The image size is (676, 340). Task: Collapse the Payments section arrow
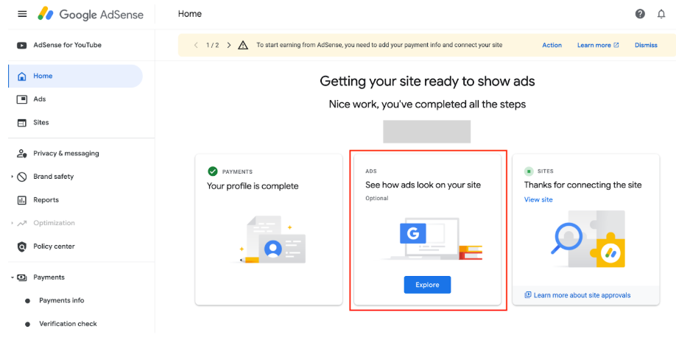[x=12, y=277]
